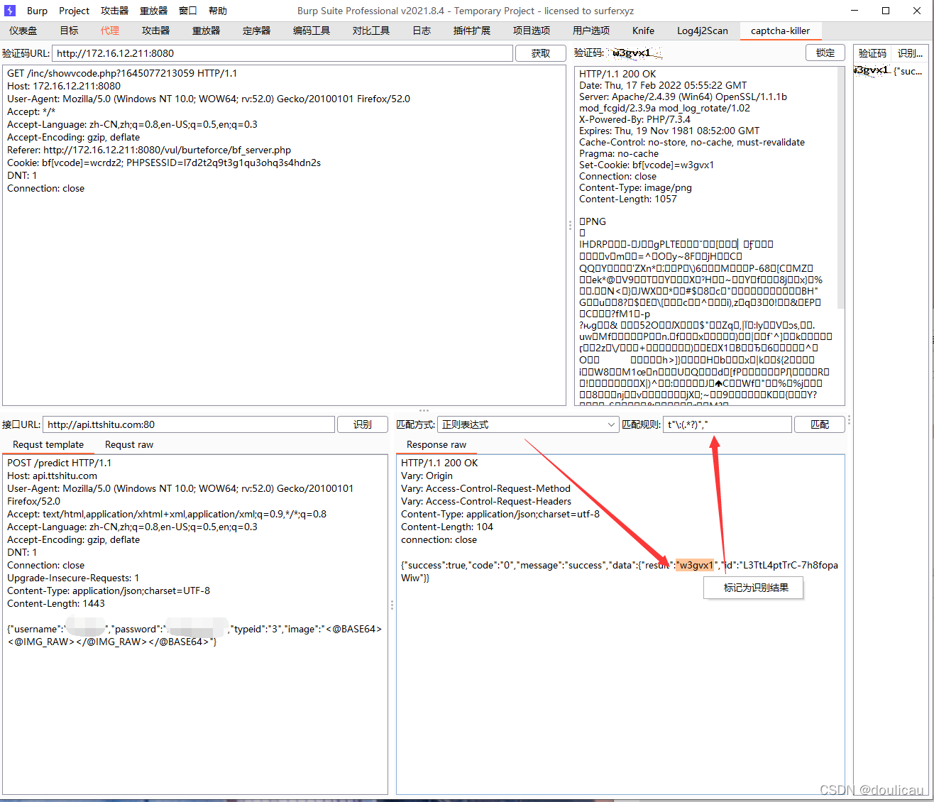Click the Burp Suite lightning logo icon
Viewport: 934px width, 802px height.
pyautogui.click(x=9, y=11)
